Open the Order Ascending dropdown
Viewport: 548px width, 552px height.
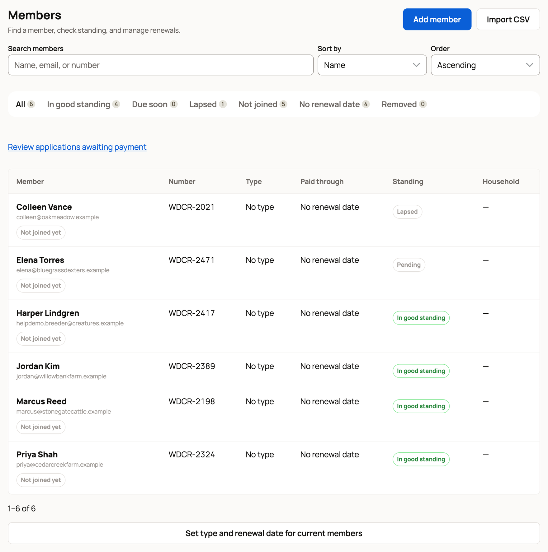tap(485, 65)
